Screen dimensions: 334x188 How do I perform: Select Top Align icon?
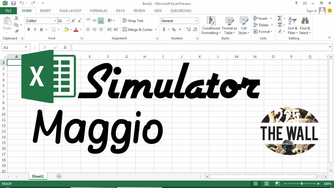pyautogui.click(x=88, y=20)
